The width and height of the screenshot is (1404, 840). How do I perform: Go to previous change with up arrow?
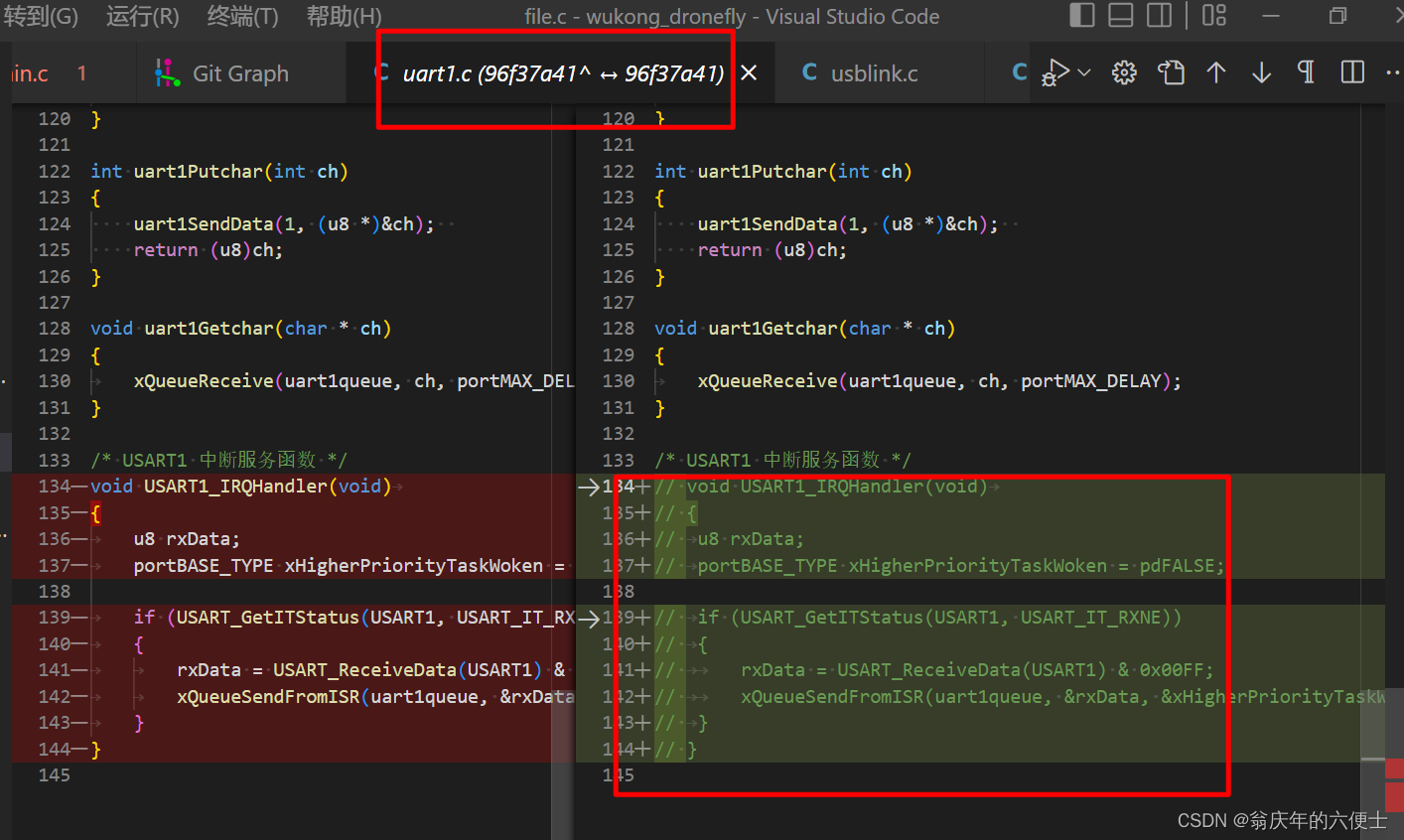[x=1216, y=72]
